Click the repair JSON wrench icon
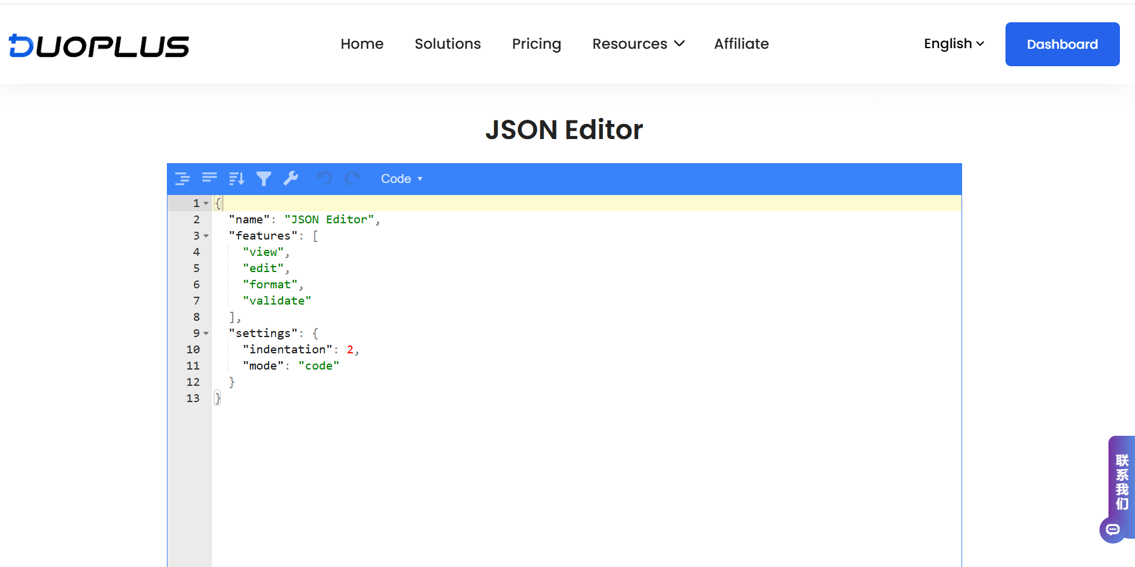Image resolution: width=1135 pixels, height=567 pixels. click(291, 179)
